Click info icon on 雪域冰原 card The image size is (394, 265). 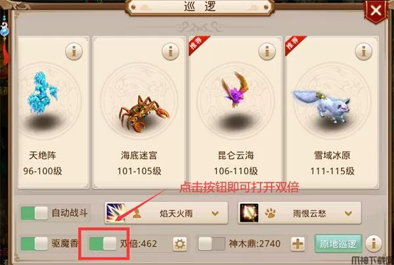pos(363,51)
